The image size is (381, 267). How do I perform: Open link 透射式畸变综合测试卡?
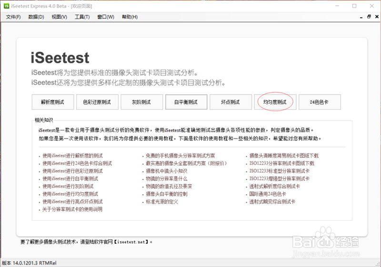tap(272, 201)
